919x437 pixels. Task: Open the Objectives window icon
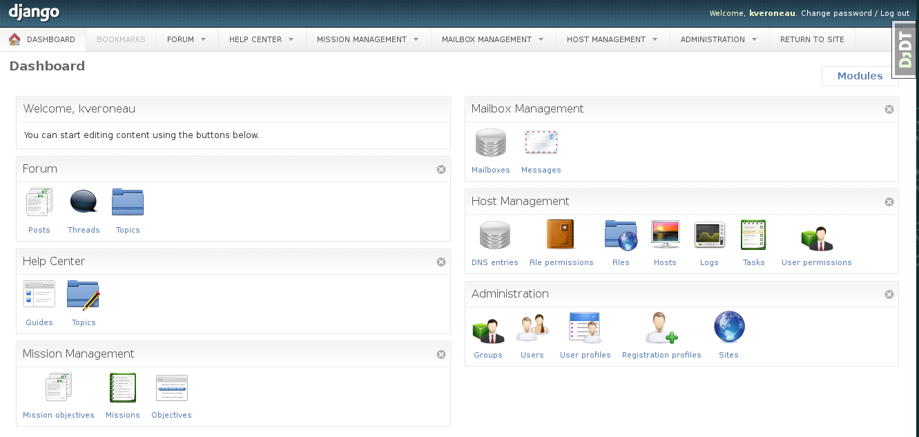(172, 388)
